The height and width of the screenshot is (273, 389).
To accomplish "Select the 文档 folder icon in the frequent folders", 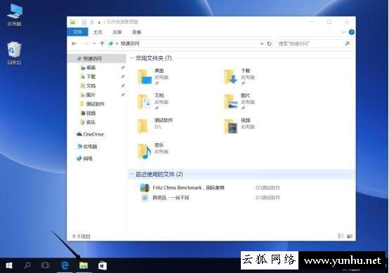I will click(x=145, y=102).
